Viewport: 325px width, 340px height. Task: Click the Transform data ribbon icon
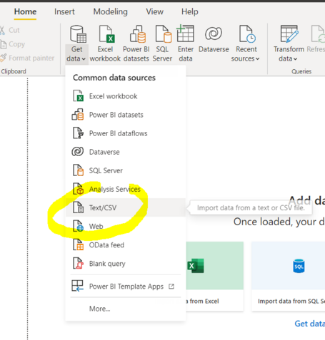tap(289, 34)
